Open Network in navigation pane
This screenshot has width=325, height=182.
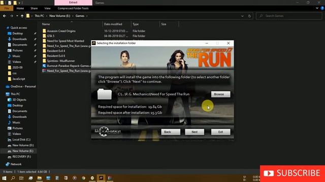click(16, 164)
